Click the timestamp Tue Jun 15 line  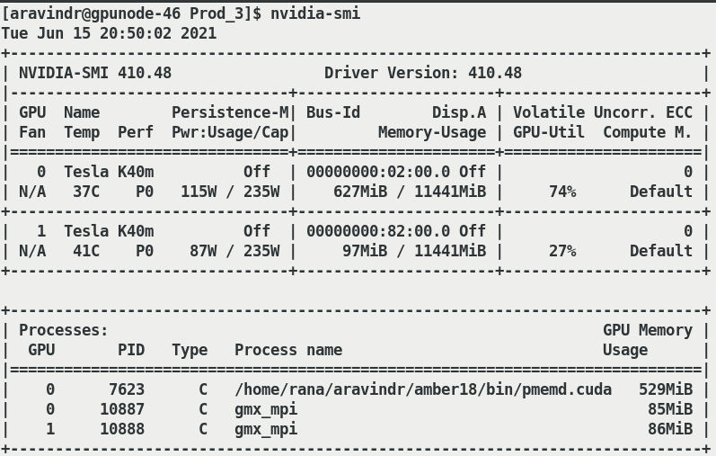109,33
